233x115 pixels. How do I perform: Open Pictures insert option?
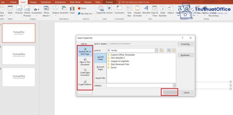[x=19, y=10]
